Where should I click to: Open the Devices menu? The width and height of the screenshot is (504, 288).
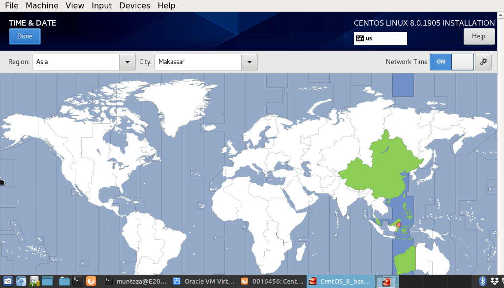pyautogui.click(x=134, y=5)
